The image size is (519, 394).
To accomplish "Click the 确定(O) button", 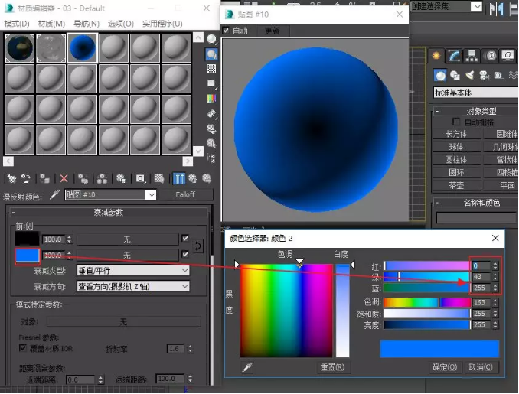I will click(x=445, y=367).
